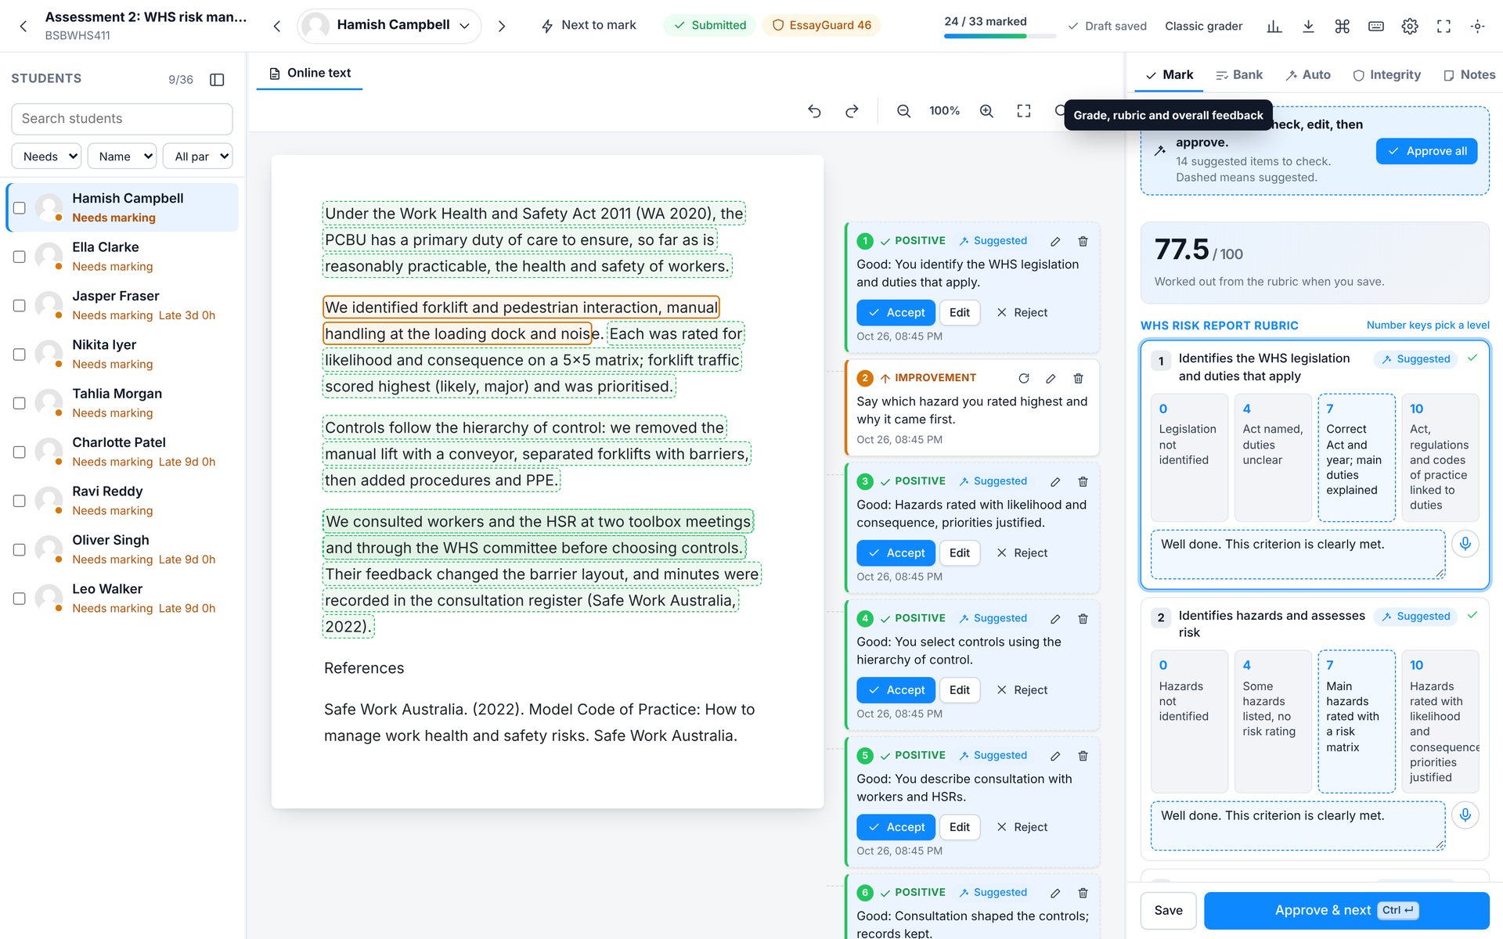Click Next to mark

pos(589,25)
